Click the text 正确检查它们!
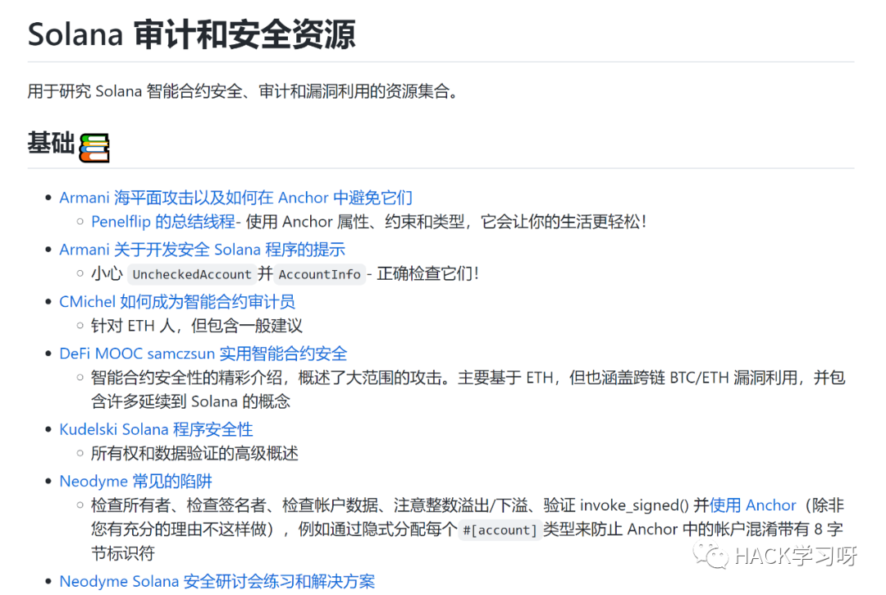886x595 pixels. point(427,273)
